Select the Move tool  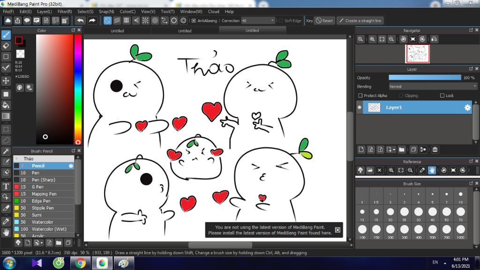(6, 81)
